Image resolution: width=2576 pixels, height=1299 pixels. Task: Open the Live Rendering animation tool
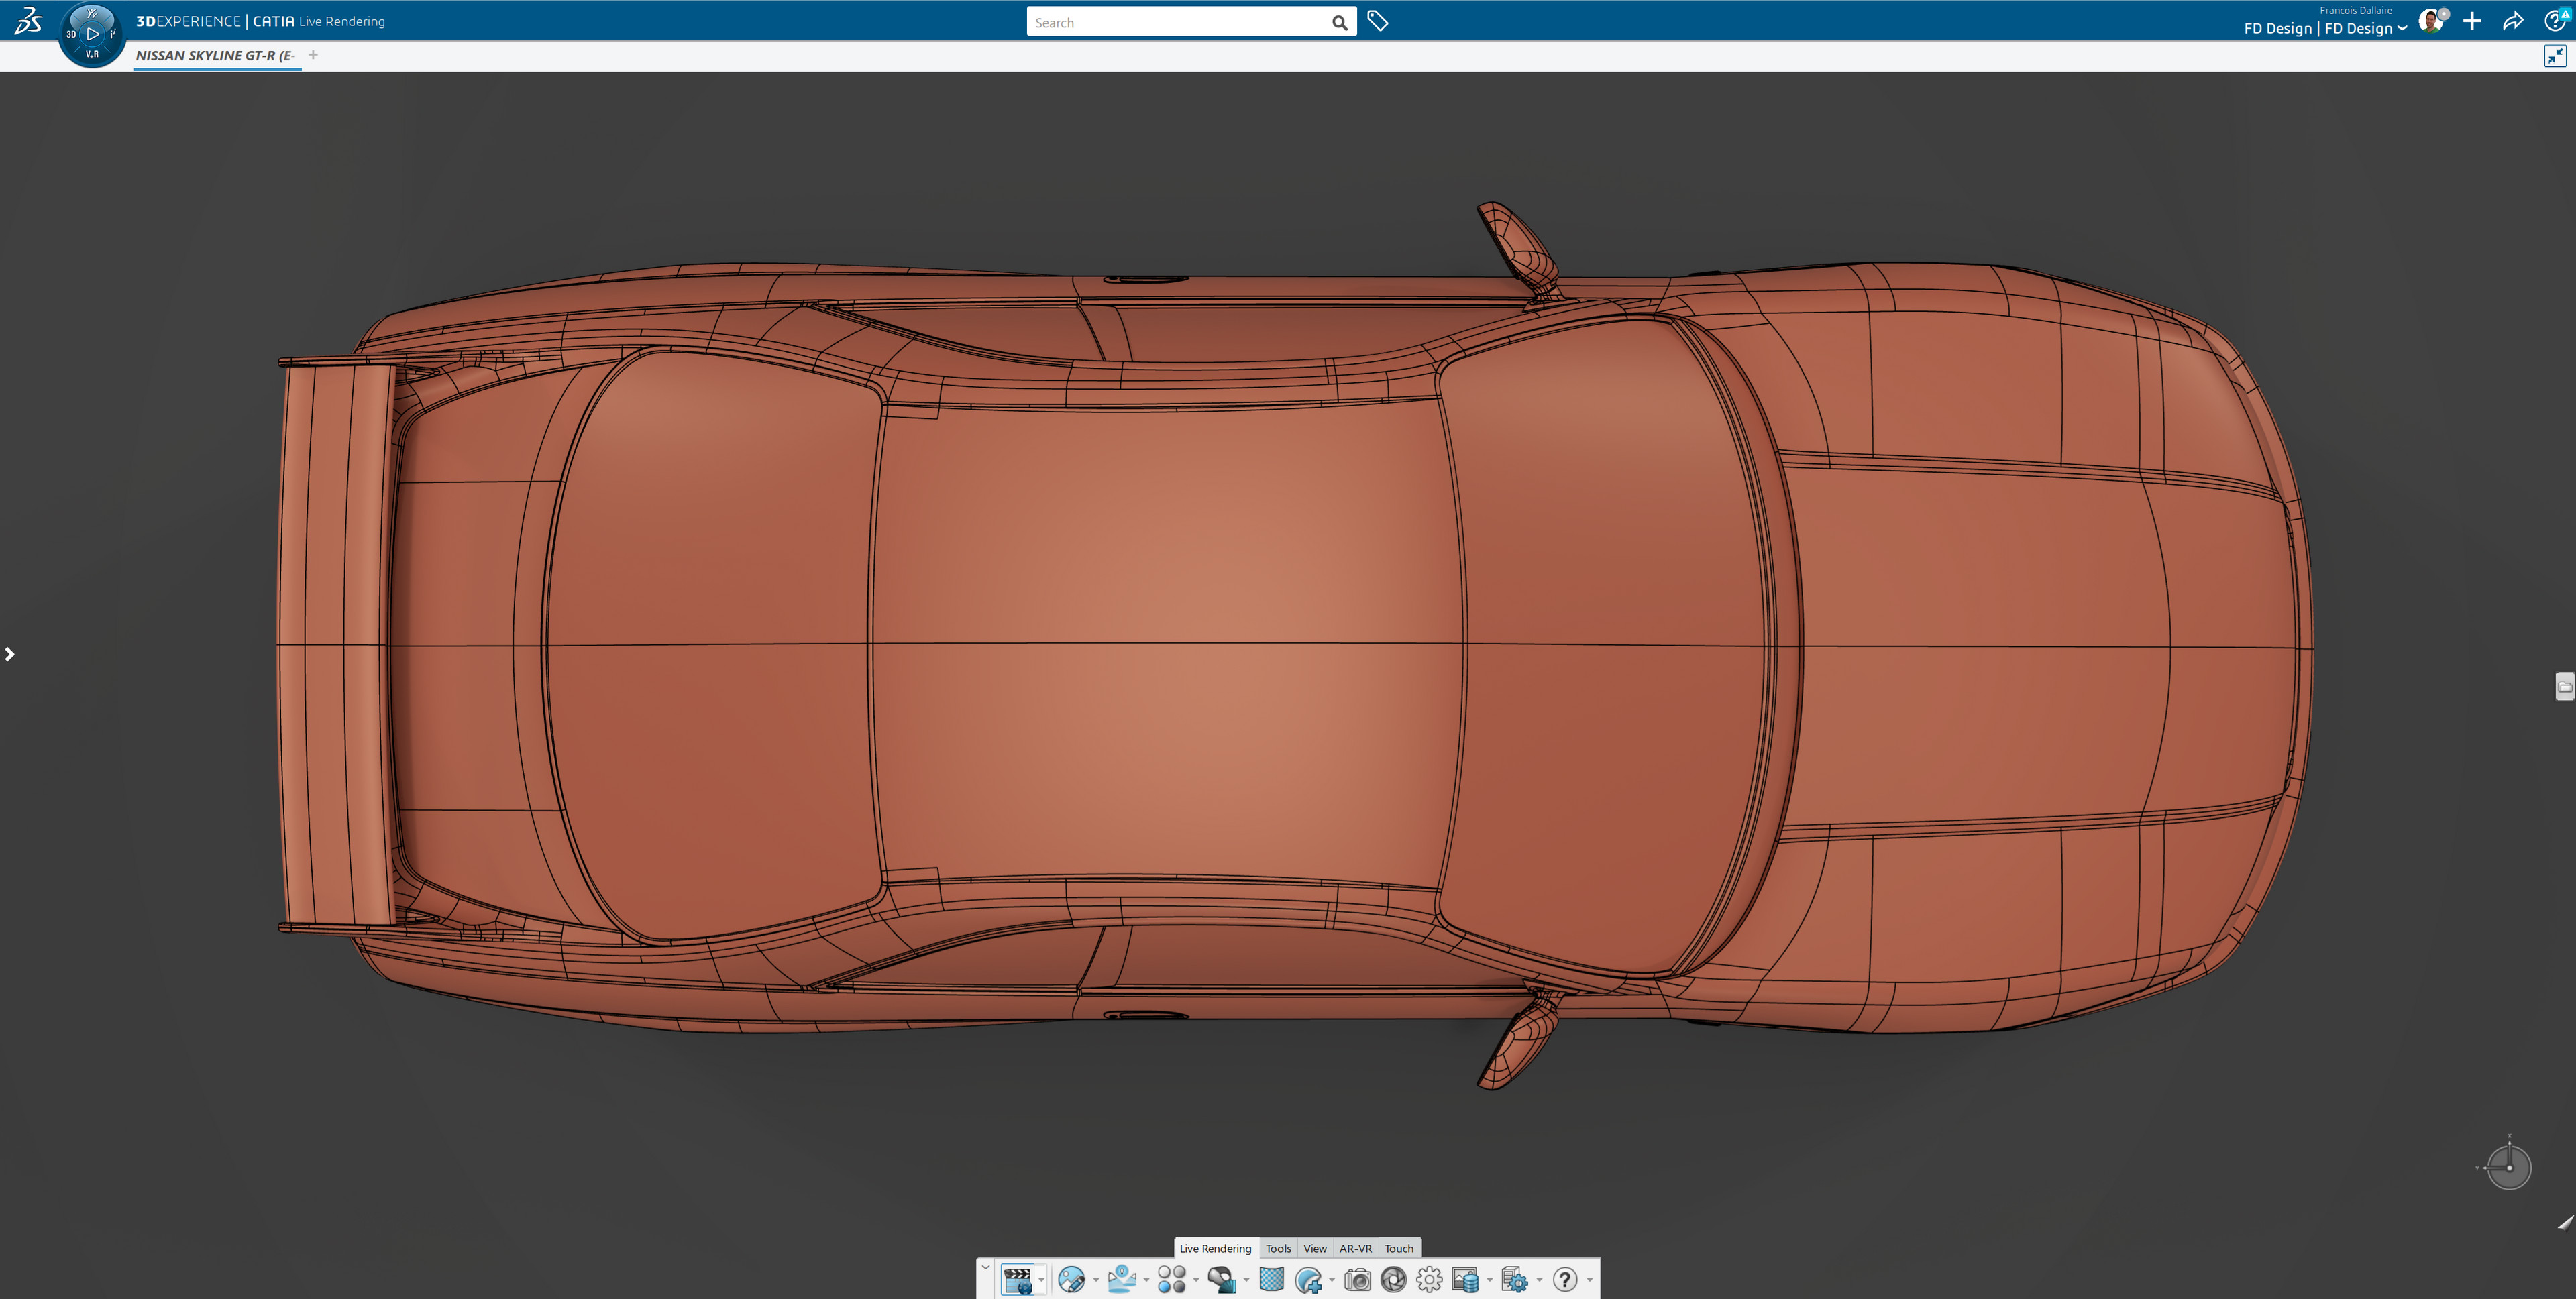1019,1280
